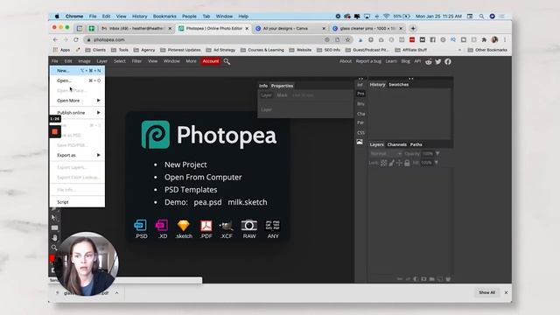Open Photopea Reddit link icon
Viewport: 560px width, 315px height.
click(429, 61)
